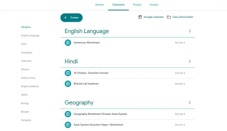Open the Hindi topic heading
The width and height of the screenshot is (227, 131).
[x=71, y=61]
